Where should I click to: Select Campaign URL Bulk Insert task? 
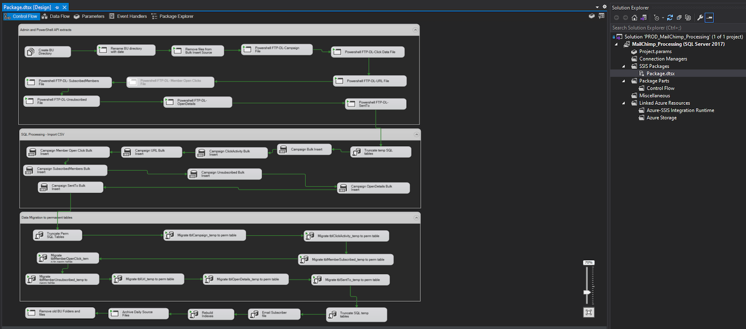151,152
